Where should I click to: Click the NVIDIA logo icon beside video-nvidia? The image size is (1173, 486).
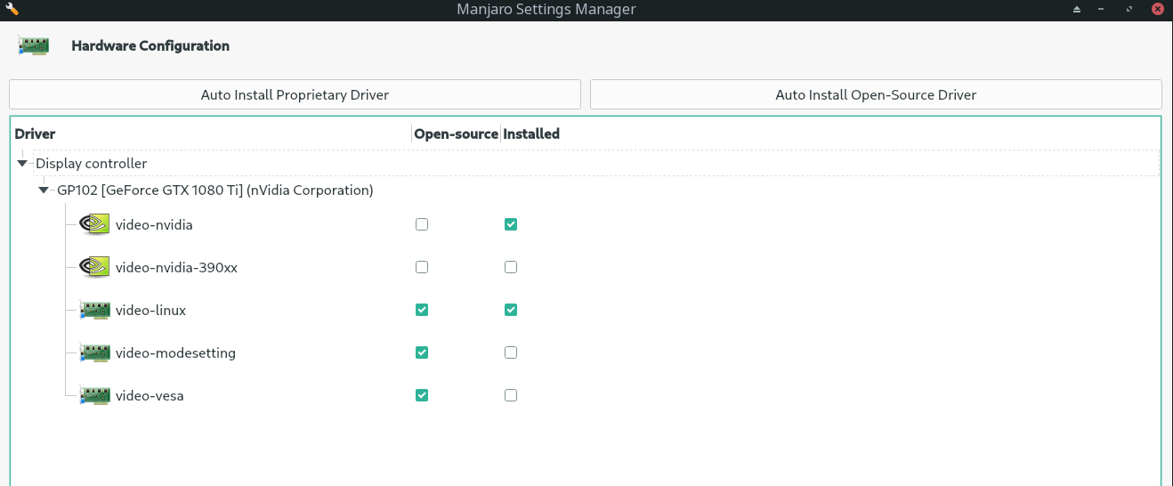click(94, 224)
